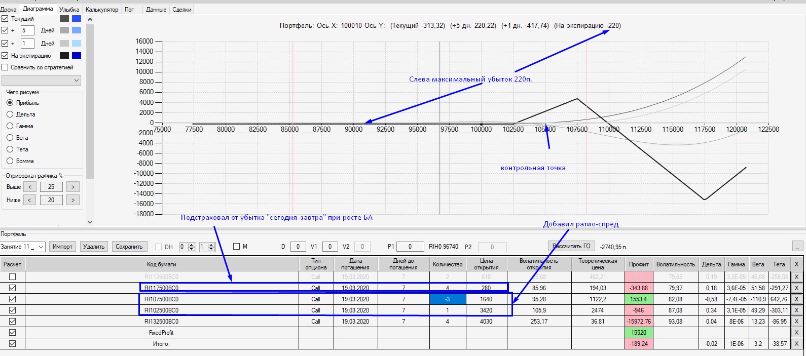Decrease the Ниже percentage with left arrow
The width and height of the screenshot is (806, 356).
click(30, 200)
